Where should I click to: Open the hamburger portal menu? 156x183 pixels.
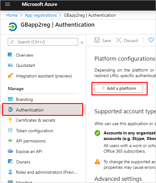tap(7, 4)
